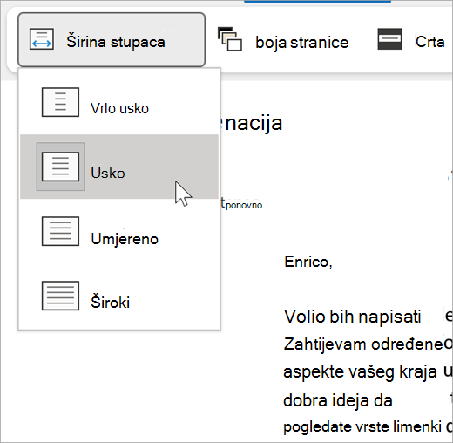
Task: Click the Vrlo usko column icon
Action: pyautogui.click(x=60, y=102)
